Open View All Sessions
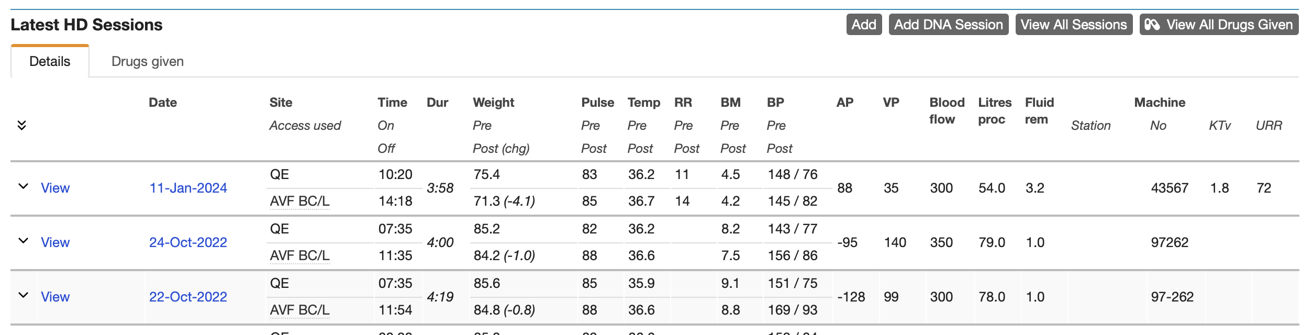Image resolution: width=1313 pixels, height=335 pixels. [x=1073, y=25]
